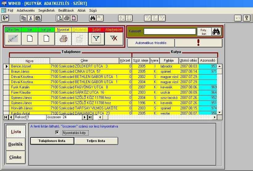Click the address FAGYÖNGY UTCA 8
This screenshot has width=253, height=171.
click(92, 87)
